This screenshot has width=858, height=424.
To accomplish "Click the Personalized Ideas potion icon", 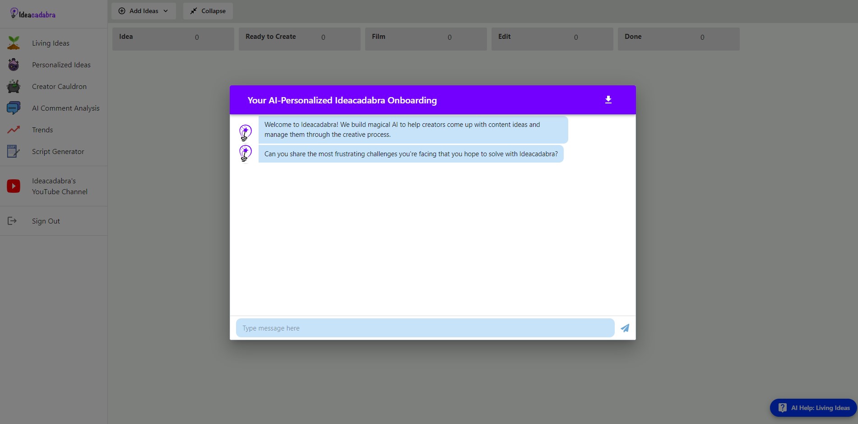I will coord(14,65).
